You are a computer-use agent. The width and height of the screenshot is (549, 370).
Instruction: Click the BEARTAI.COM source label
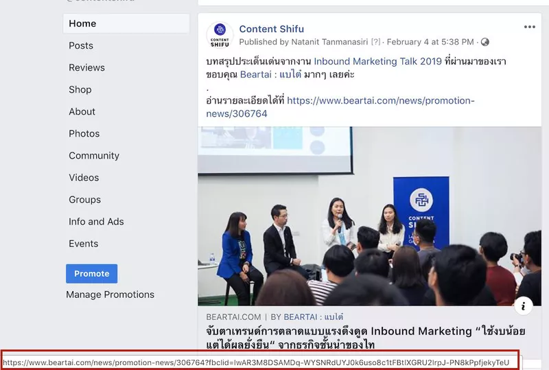[233, 317]
